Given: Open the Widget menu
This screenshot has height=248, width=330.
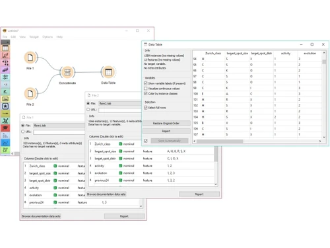Looking at the screenshot, I should coord(34,37).
